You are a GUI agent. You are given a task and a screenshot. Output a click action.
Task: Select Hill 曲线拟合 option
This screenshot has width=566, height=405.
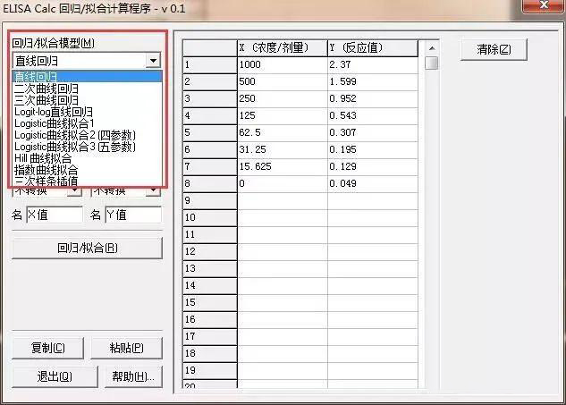[x=88, y=158]
